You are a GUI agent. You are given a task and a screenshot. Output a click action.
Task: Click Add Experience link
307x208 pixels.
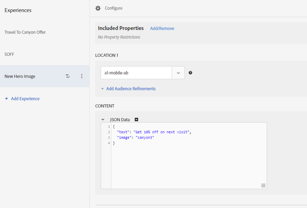25,99
